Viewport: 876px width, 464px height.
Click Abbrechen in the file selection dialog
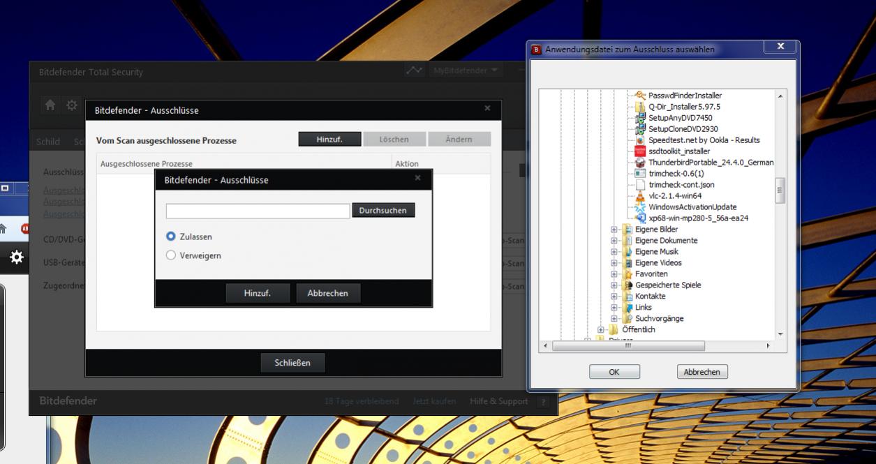[x=702, y=373]
